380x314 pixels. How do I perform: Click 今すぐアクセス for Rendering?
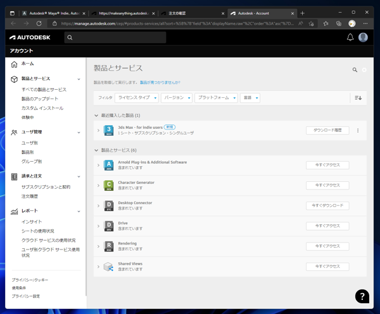(x=327, y=246)
